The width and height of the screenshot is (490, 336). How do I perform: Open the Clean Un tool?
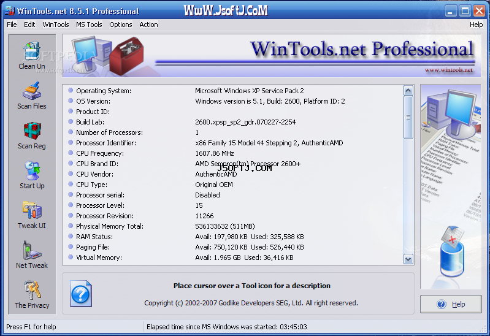[32, 56]
